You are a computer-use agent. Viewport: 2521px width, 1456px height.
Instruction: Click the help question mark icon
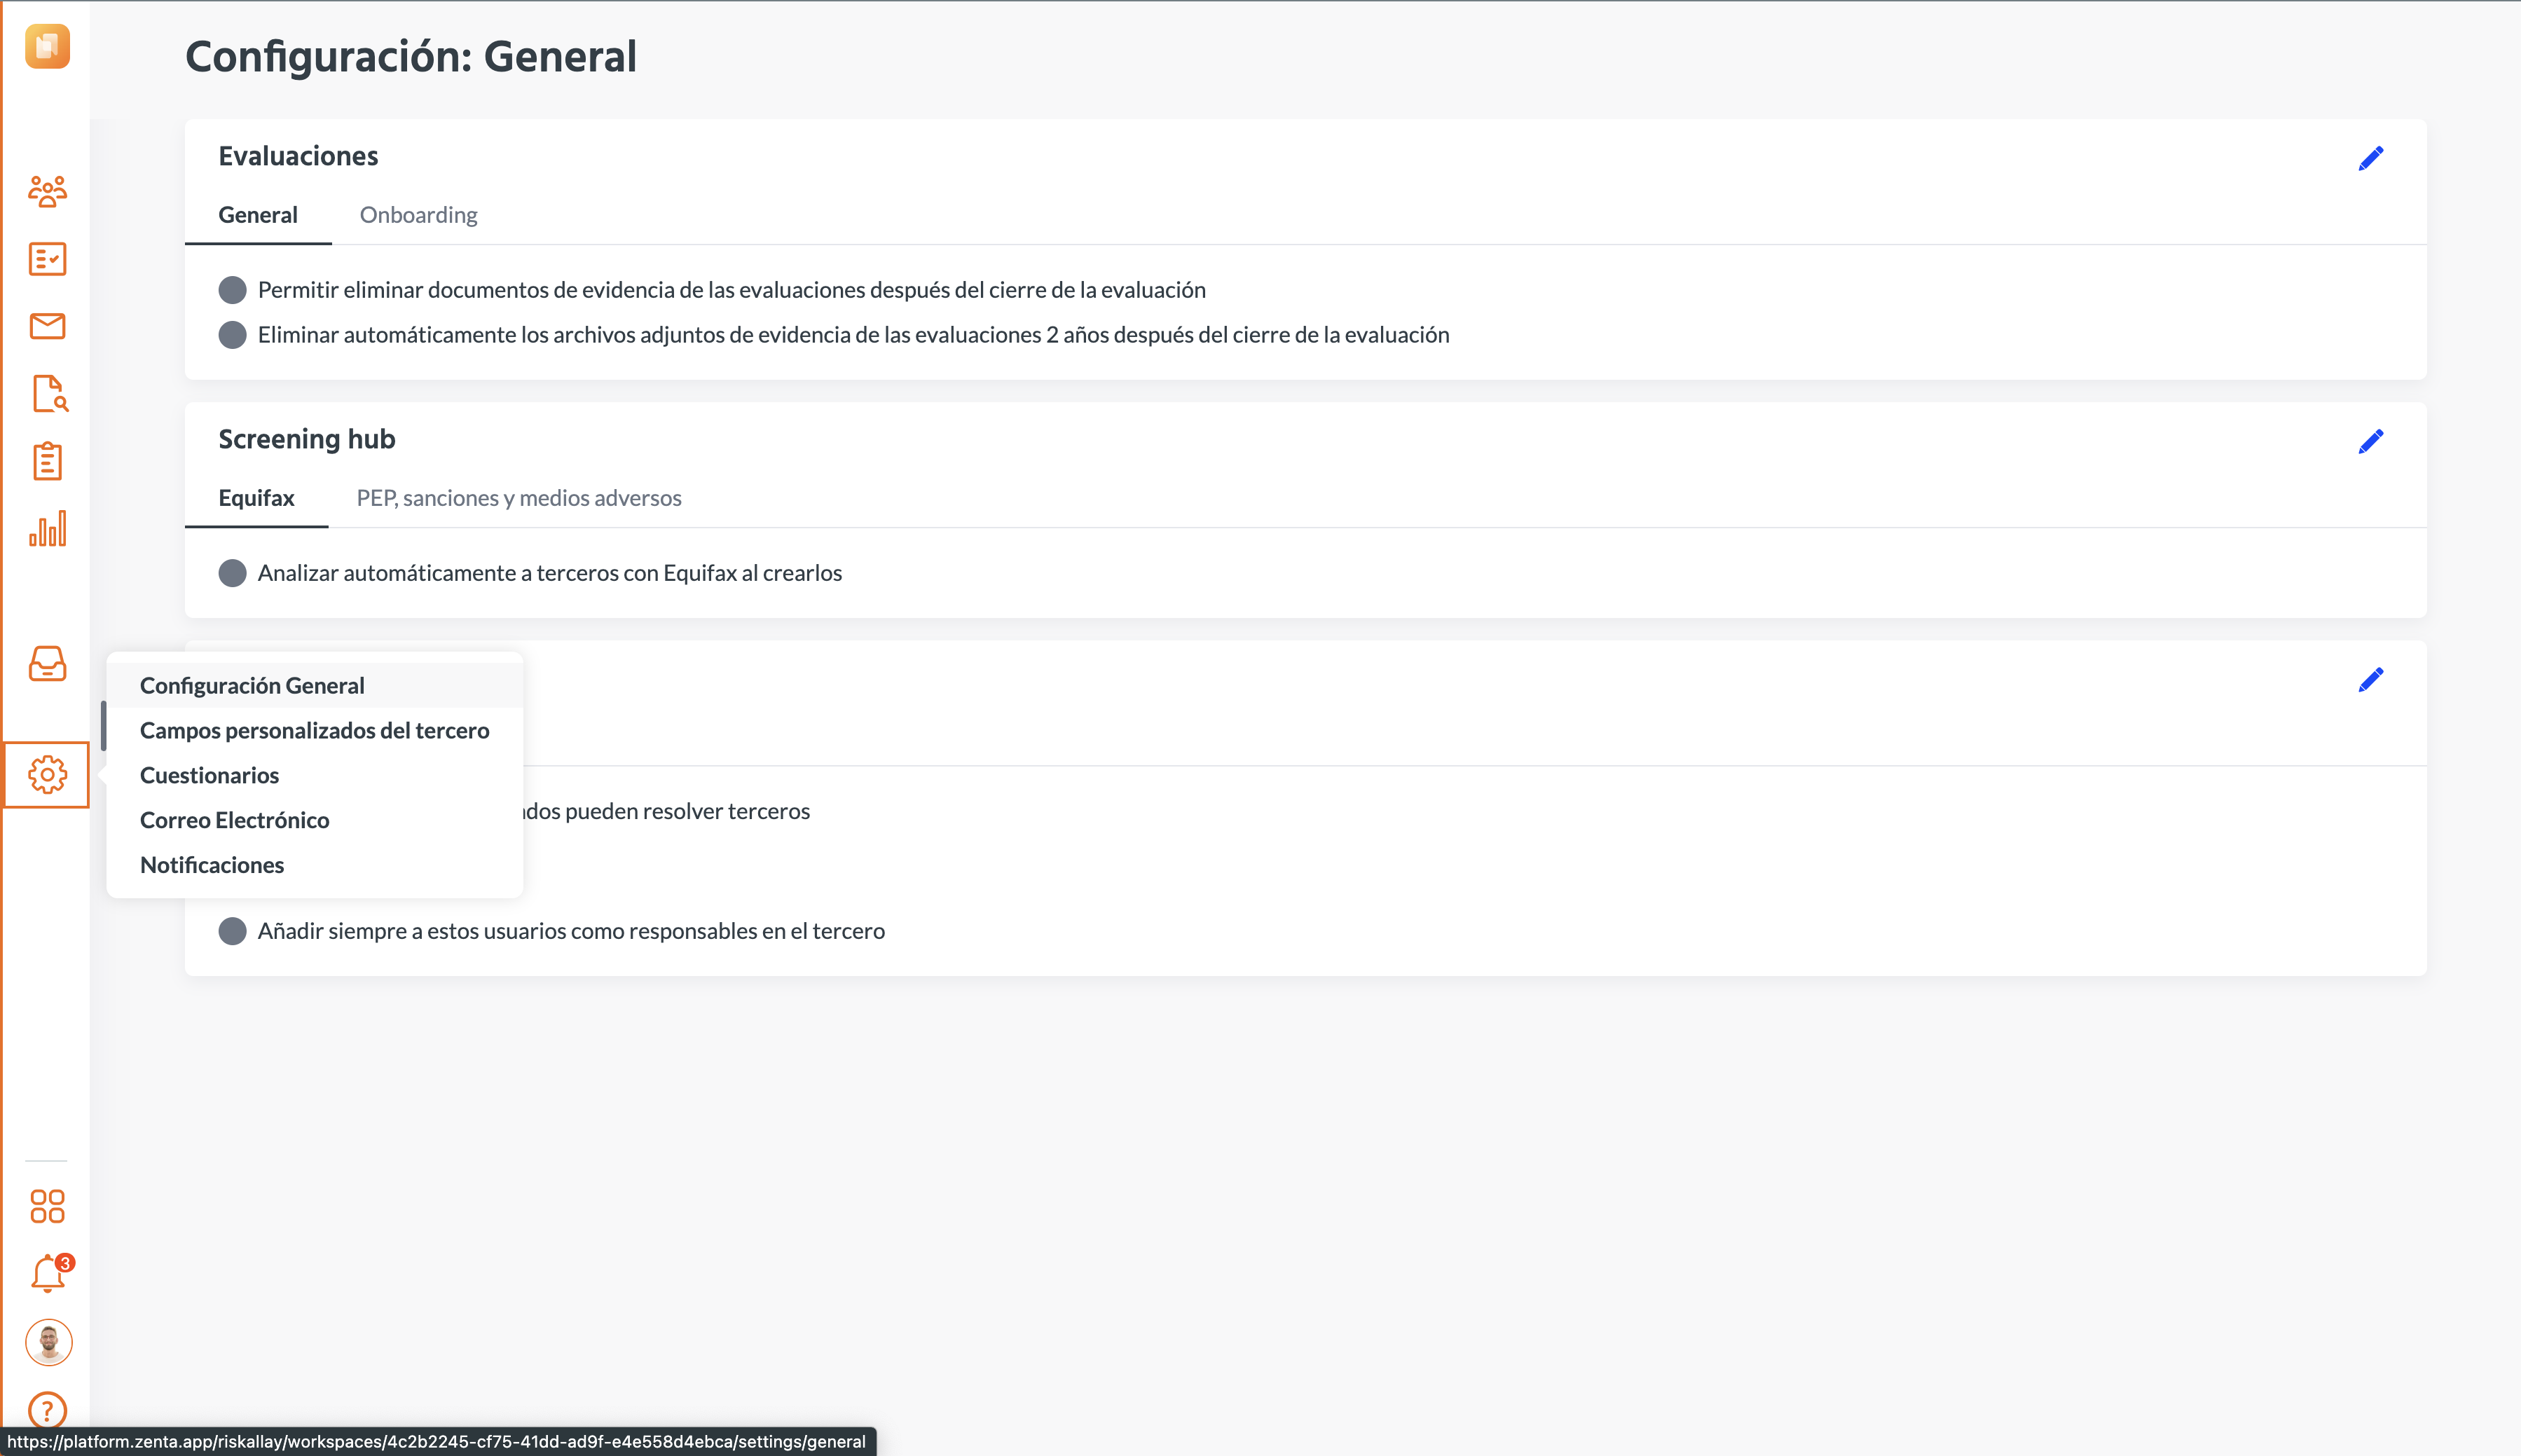pyautogui.click(x=47, y=1410)
